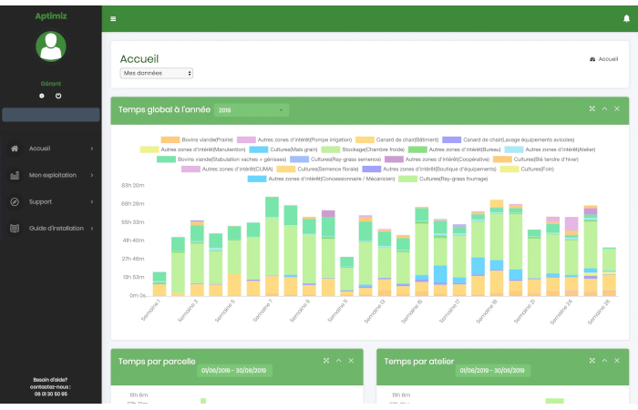
Task: Click the Aptimiz logo link
Action: click(51, 16)
